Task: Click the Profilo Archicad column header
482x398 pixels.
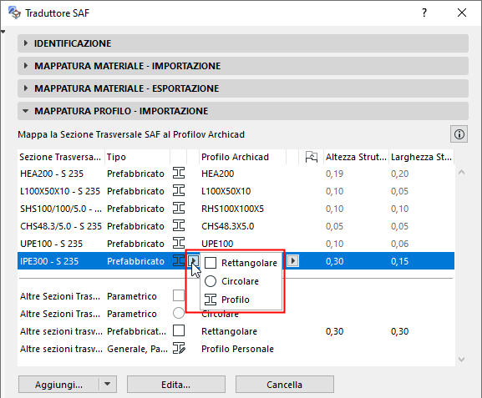Action: (243, 157)
